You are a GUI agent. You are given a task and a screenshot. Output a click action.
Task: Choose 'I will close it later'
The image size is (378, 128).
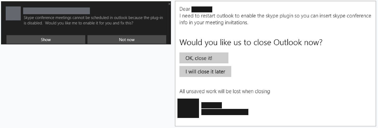(205, 72)
